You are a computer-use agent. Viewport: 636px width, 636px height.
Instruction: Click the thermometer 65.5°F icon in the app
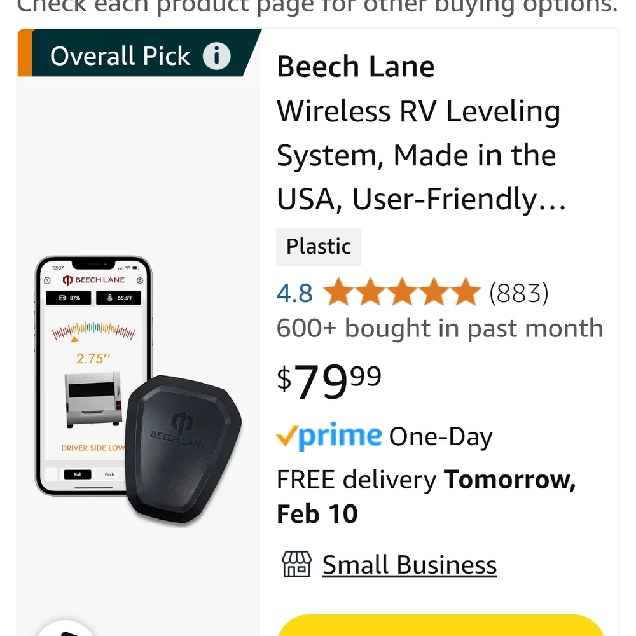(x=118, y=298)
